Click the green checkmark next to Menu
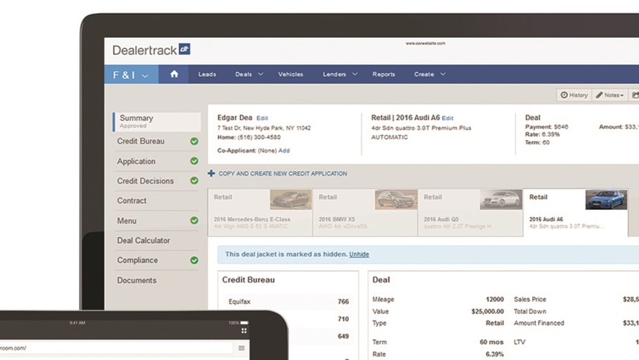The image size is (639, 360). point(194,221)
